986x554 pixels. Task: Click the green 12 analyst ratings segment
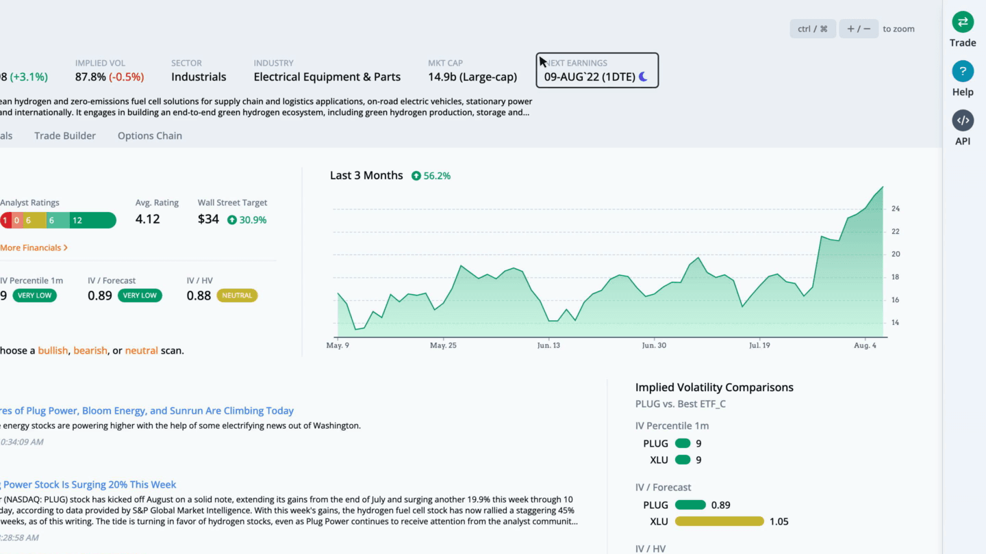92,220
